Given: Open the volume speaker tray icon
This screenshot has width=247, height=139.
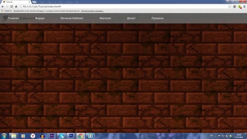Looking at the screenshot, I should coord(227,136).
